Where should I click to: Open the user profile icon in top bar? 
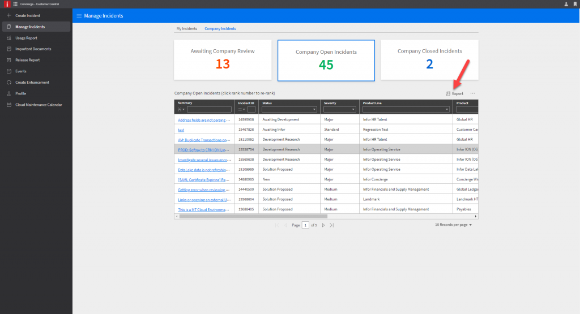coord(566,4)
